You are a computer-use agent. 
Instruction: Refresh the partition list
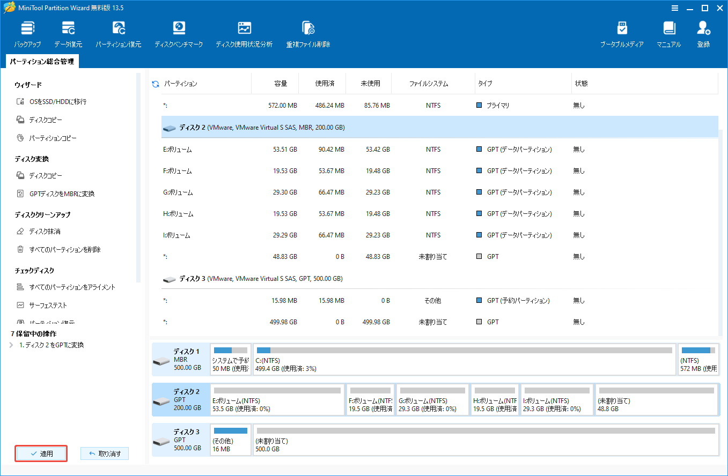[155, 83]
